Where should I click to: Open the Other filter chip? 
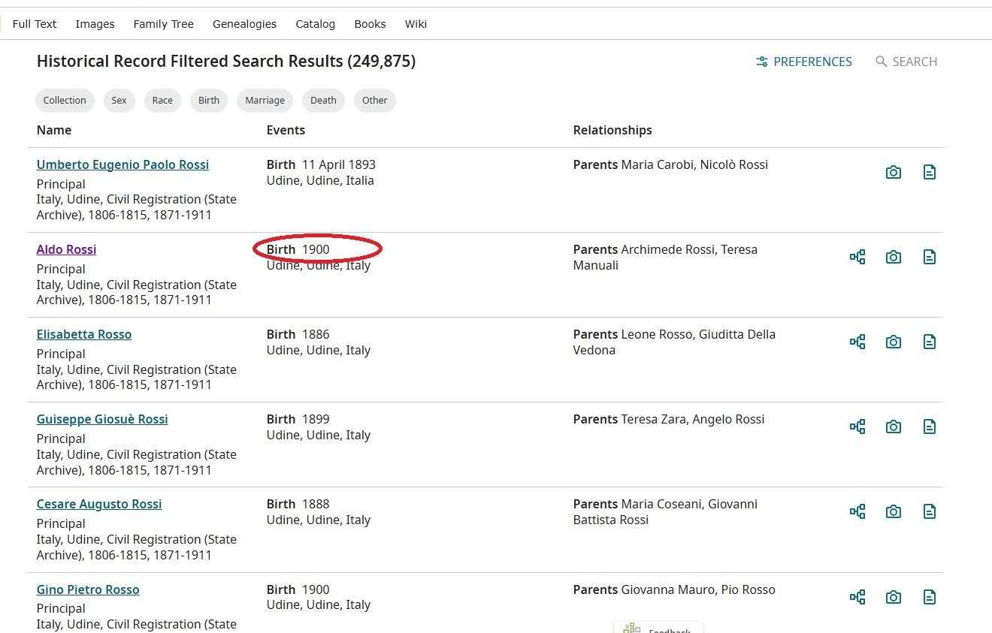click(375, 101)
